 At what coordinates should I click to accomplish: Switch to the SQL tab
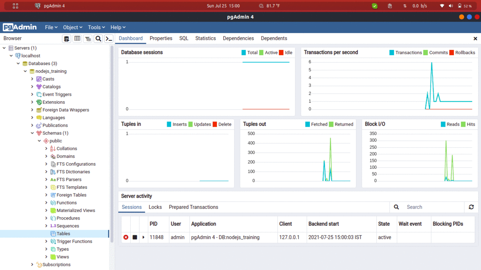pyautogui.click(x=184, y=38)
